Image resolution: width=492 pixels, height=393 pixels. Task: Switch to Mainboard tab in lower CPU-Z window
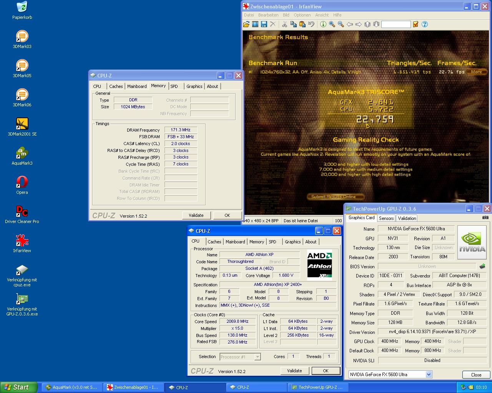click(235, 242)
